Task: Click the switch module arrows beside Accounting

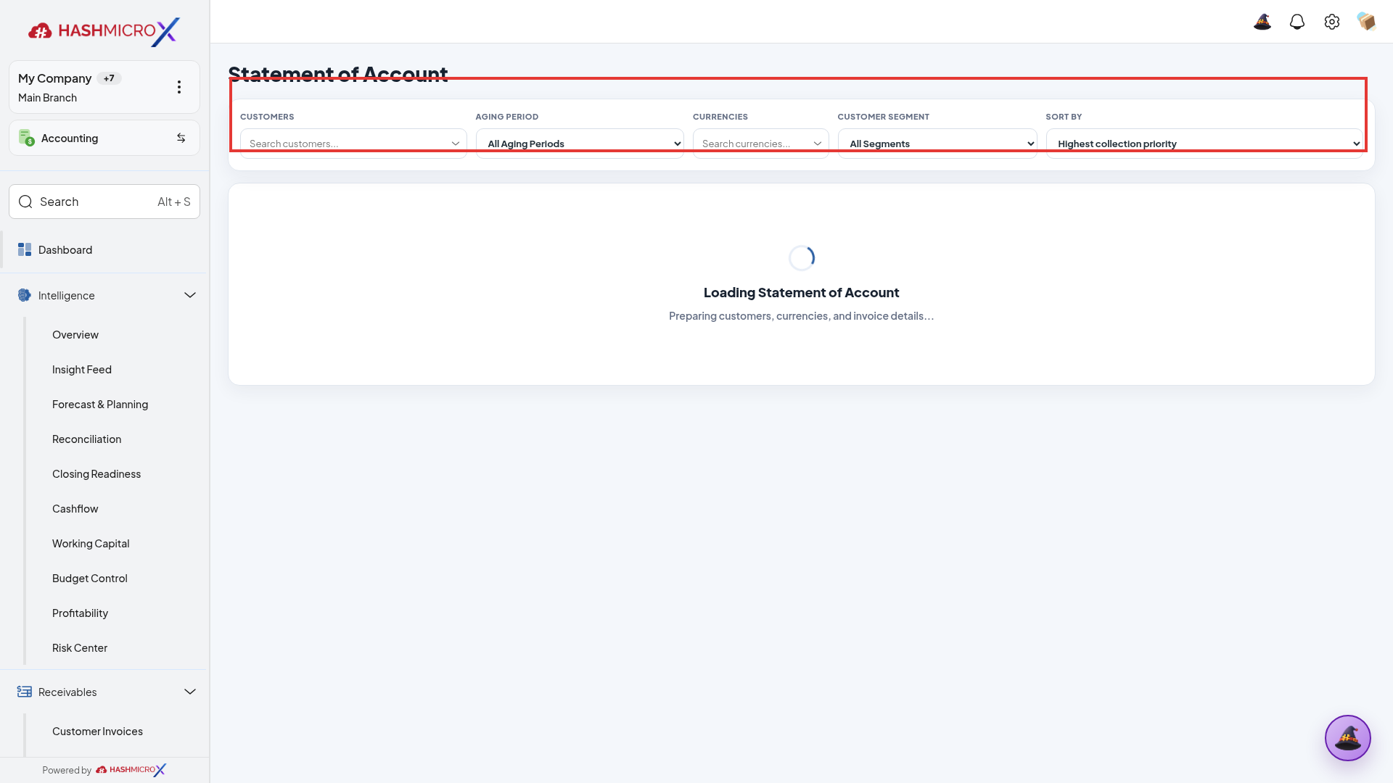Action: pos(181,138)
